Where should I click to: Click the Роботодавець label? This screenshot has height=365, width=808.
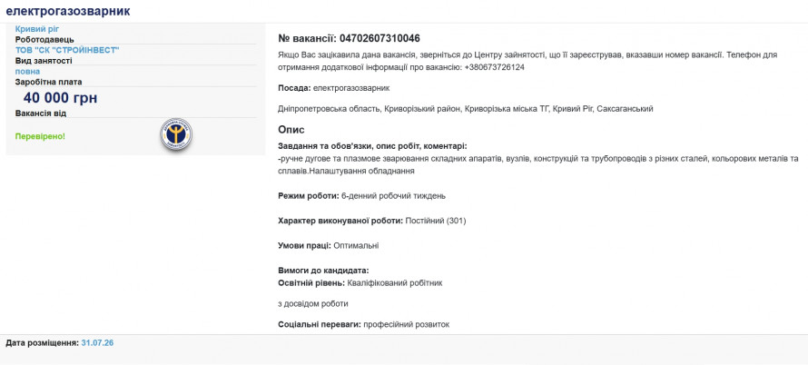pos(44,40)
